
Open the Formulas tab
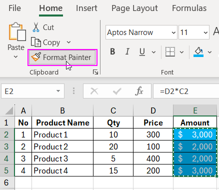(x=189, y=8)
